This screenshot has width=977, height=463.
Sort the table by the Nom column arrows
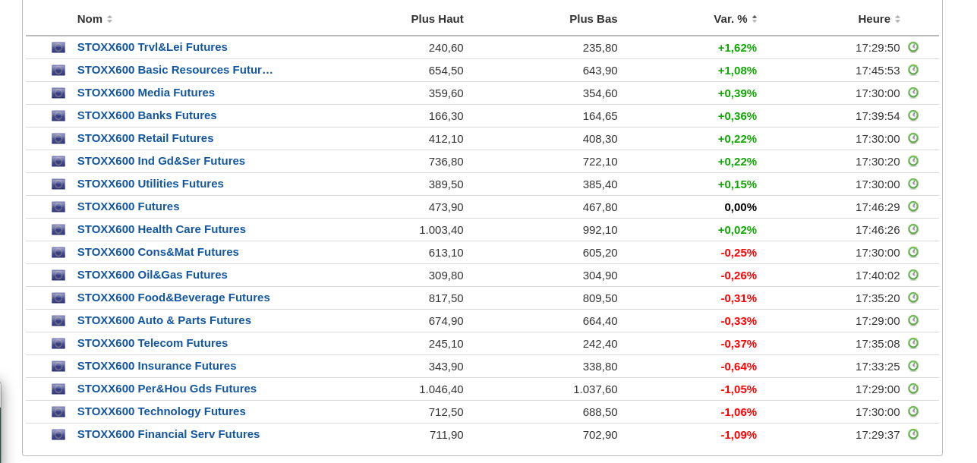pyautogui.click(x=109, y=19)
